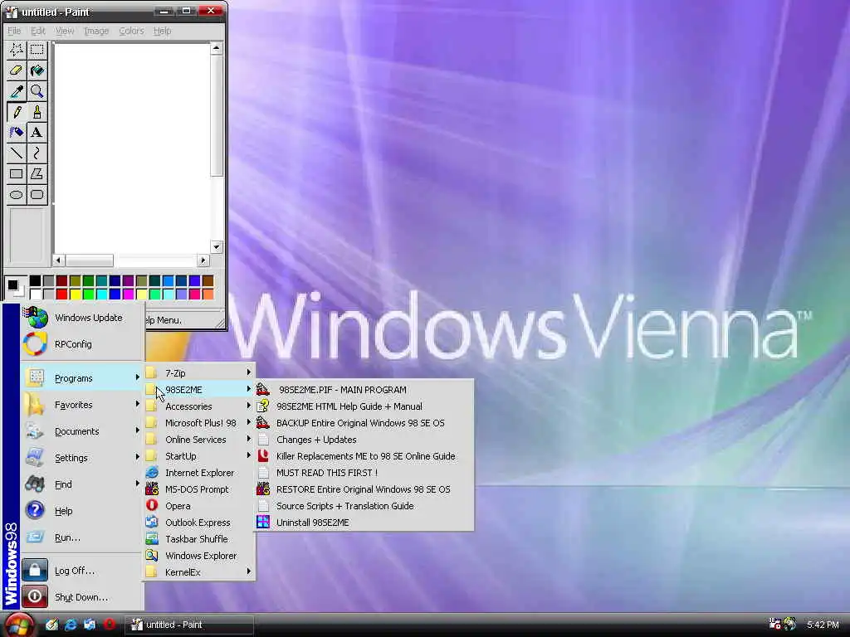The height and width of the screenshot is (637, 850).
Task: Open MS-DOS Prompt from Programs
Action: coord(199,489)
